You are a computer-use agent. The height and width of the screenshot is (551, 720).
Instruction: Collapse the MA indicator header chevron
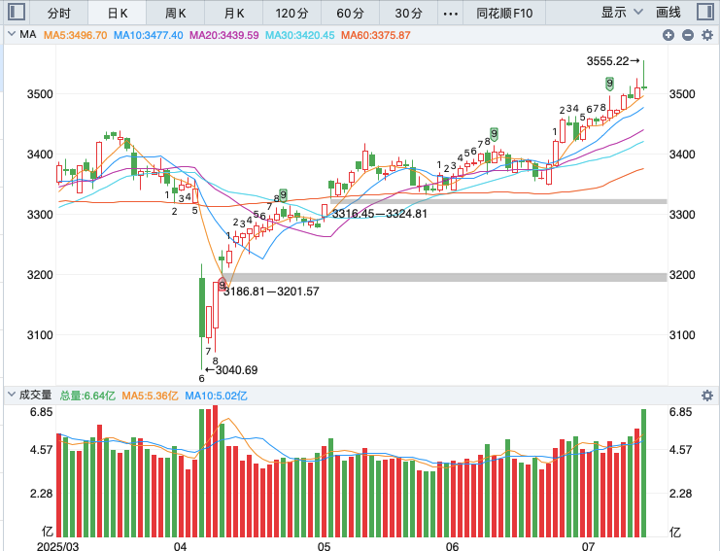[x=12, y=34]
